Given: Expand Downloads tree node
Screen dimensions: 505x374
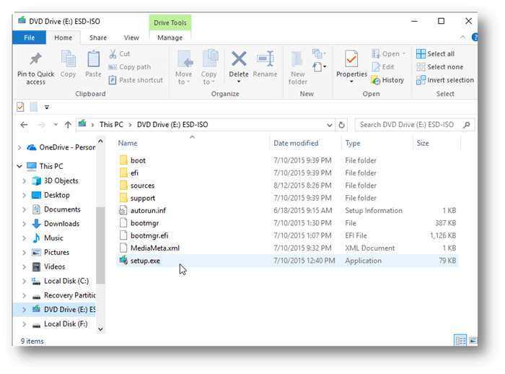Looking at the screenshot, I should [x=24, y=224].
